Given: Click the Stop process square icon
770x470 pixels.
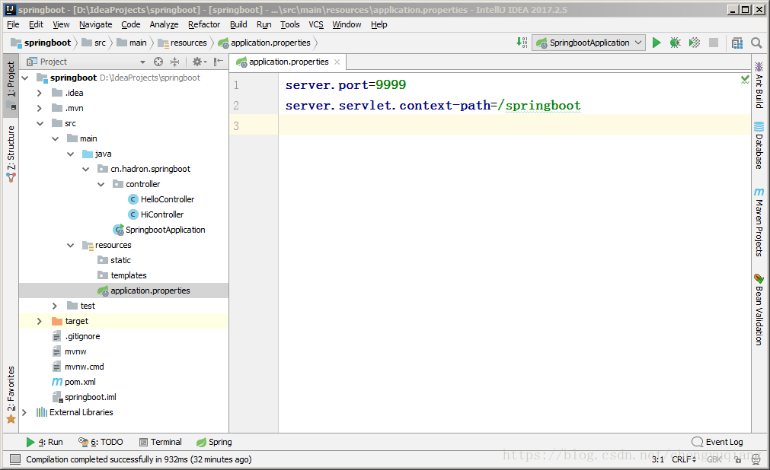Looking at the screenshot, I should [714, 43].
